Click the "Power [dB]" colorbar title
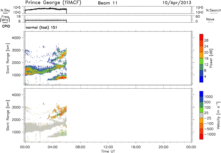Image resolution: width=221 pixels, height=153 pixels. point(211,58)
